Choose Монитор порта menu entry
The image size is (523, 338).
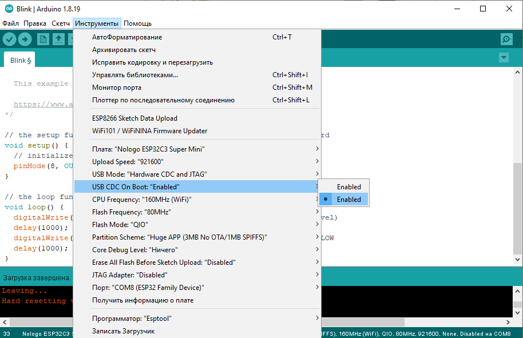click(x=117, y=88)
